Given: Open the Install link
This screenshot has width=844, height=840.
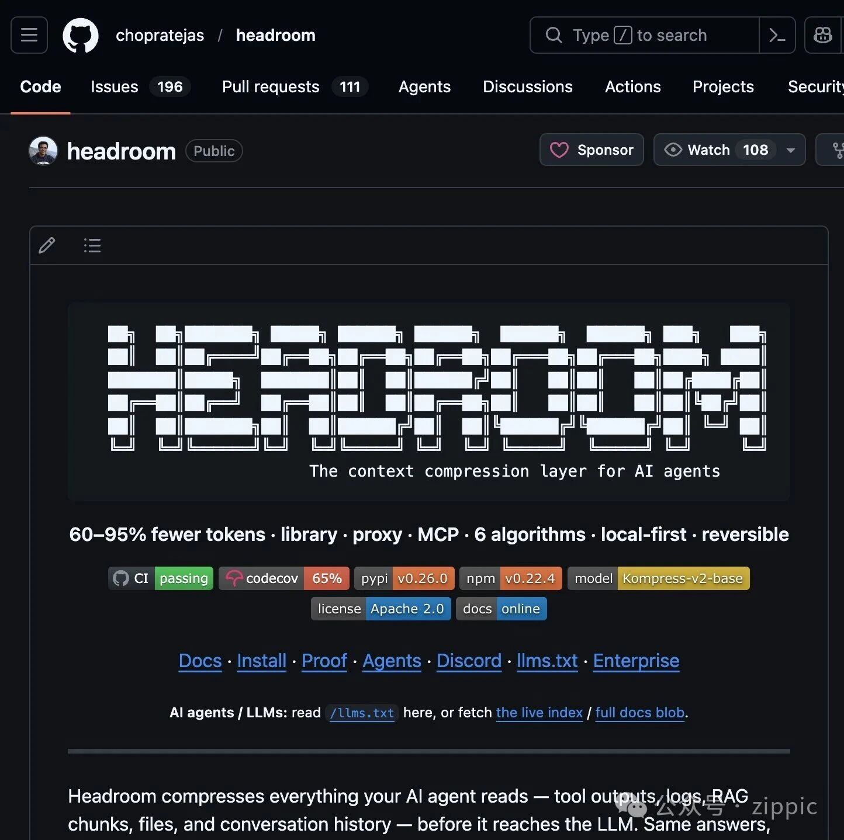Looking at the screenshot, I should coord(262,661).
